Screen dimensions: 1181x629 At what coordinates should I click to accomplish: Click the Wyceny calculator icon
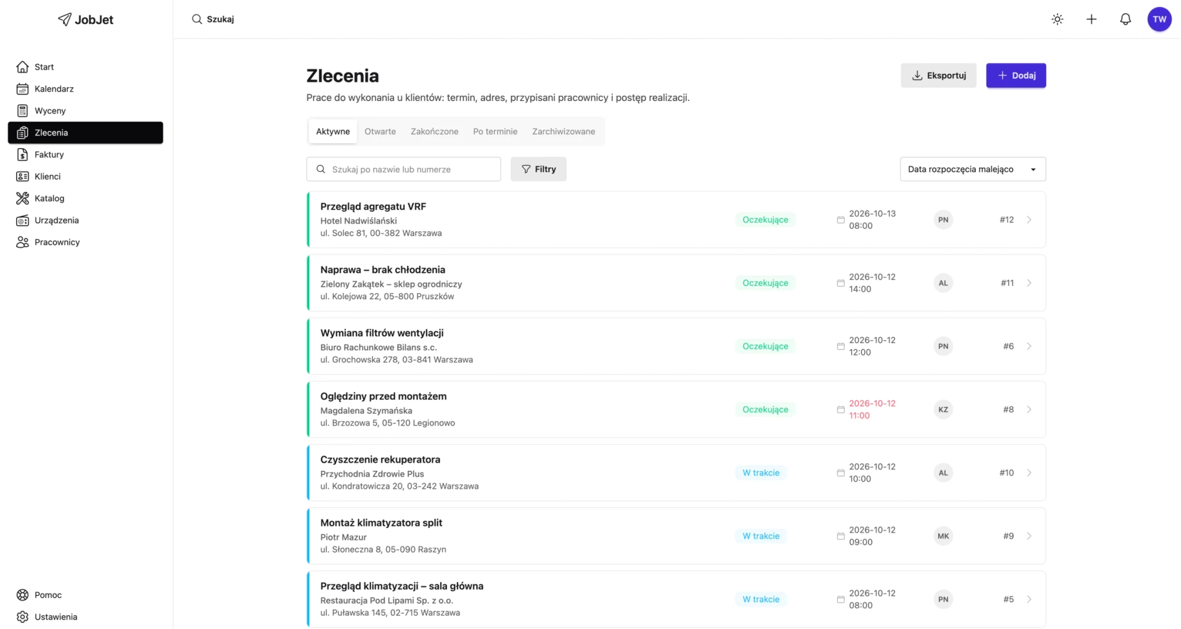[x=22, y=111]
